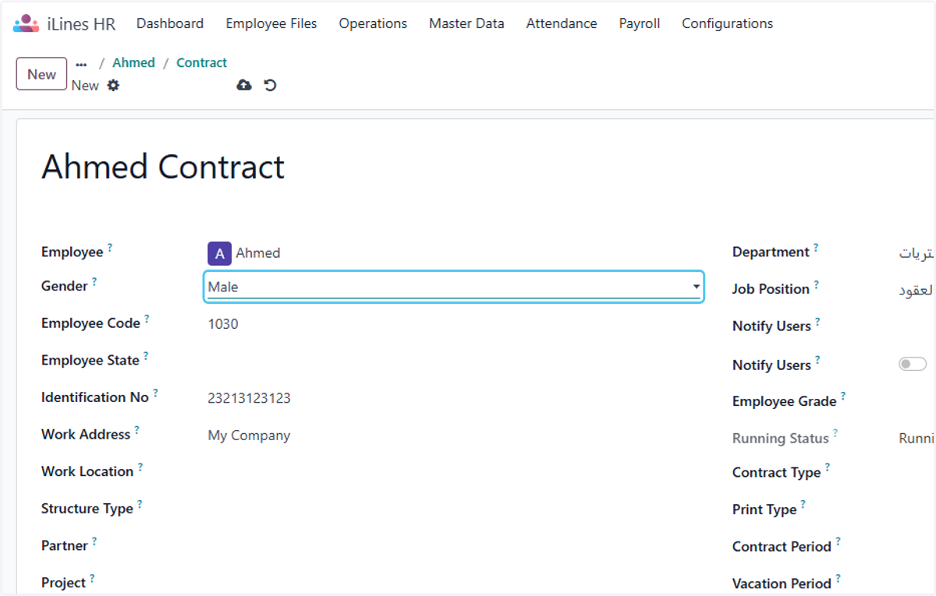The image size is (936, 596).
Task: Click the Running Status value
Action: click(x=916, y=439)
